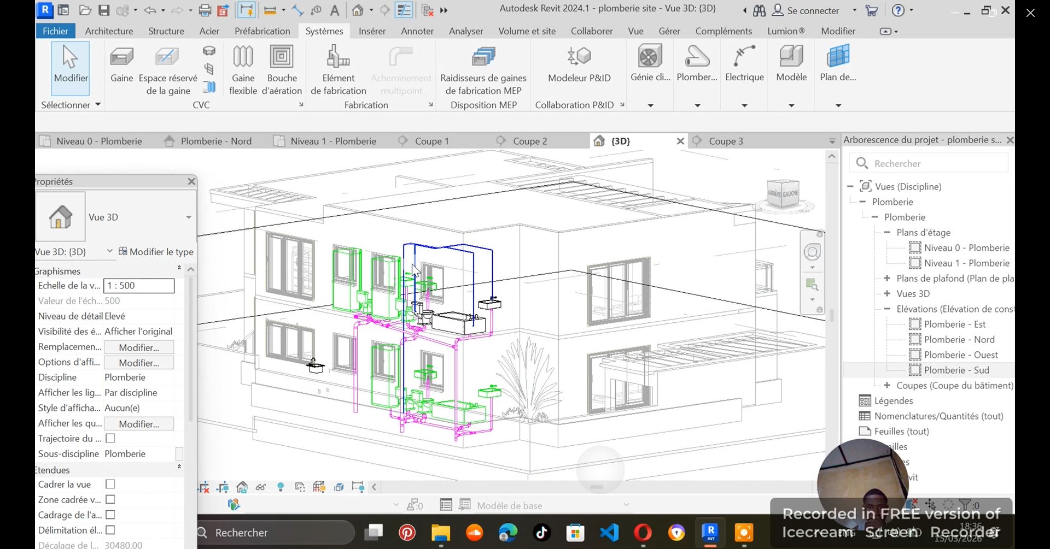Click Modifier... button for Remplacemen...

[x=139, y=347]
